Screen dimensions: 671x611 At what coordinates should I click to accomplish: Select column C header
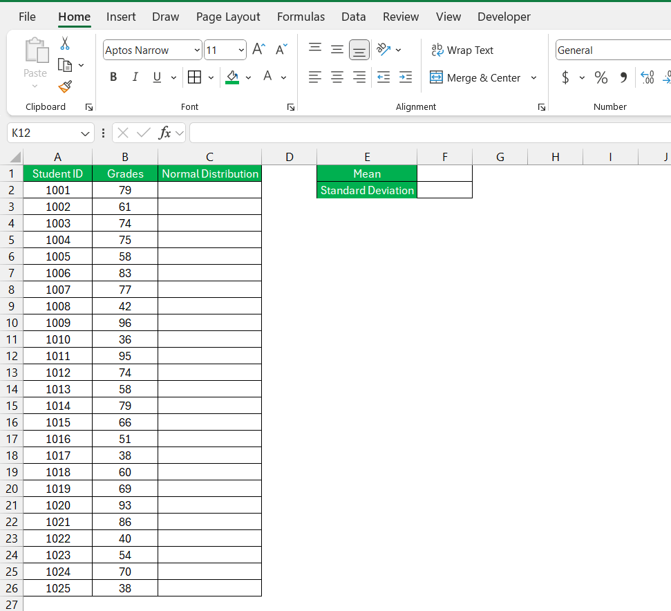209,157
